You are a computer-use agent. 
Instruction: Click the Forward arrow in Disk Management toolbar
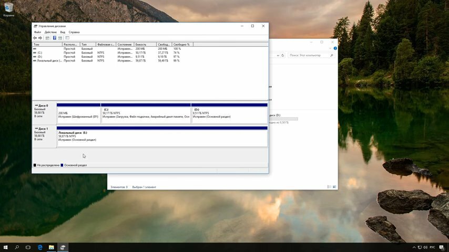40,38
